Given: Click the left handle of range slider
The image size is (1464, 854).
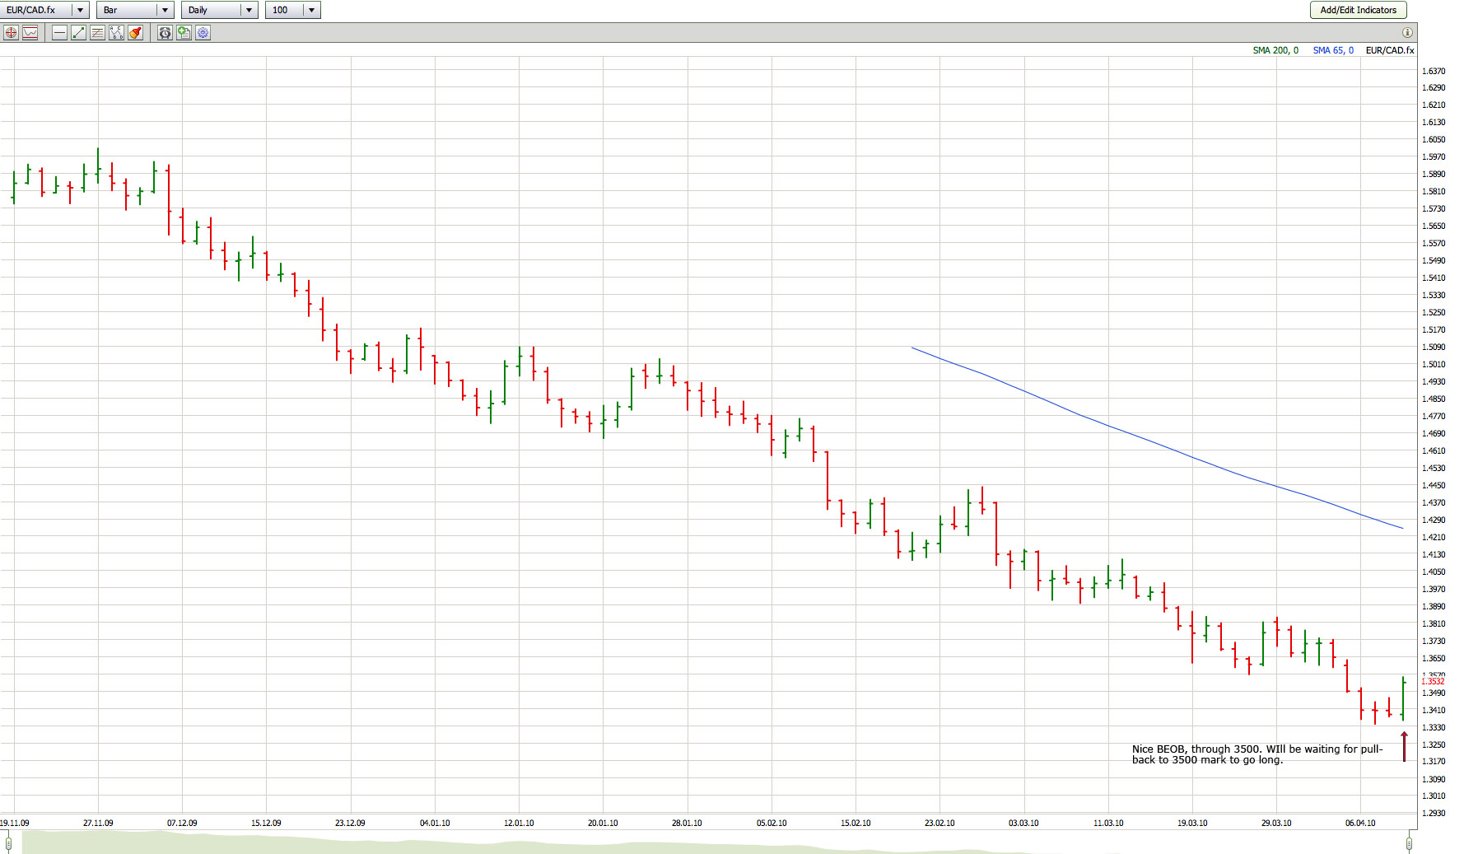Looking at the screenshot, I should coord(8,842).
